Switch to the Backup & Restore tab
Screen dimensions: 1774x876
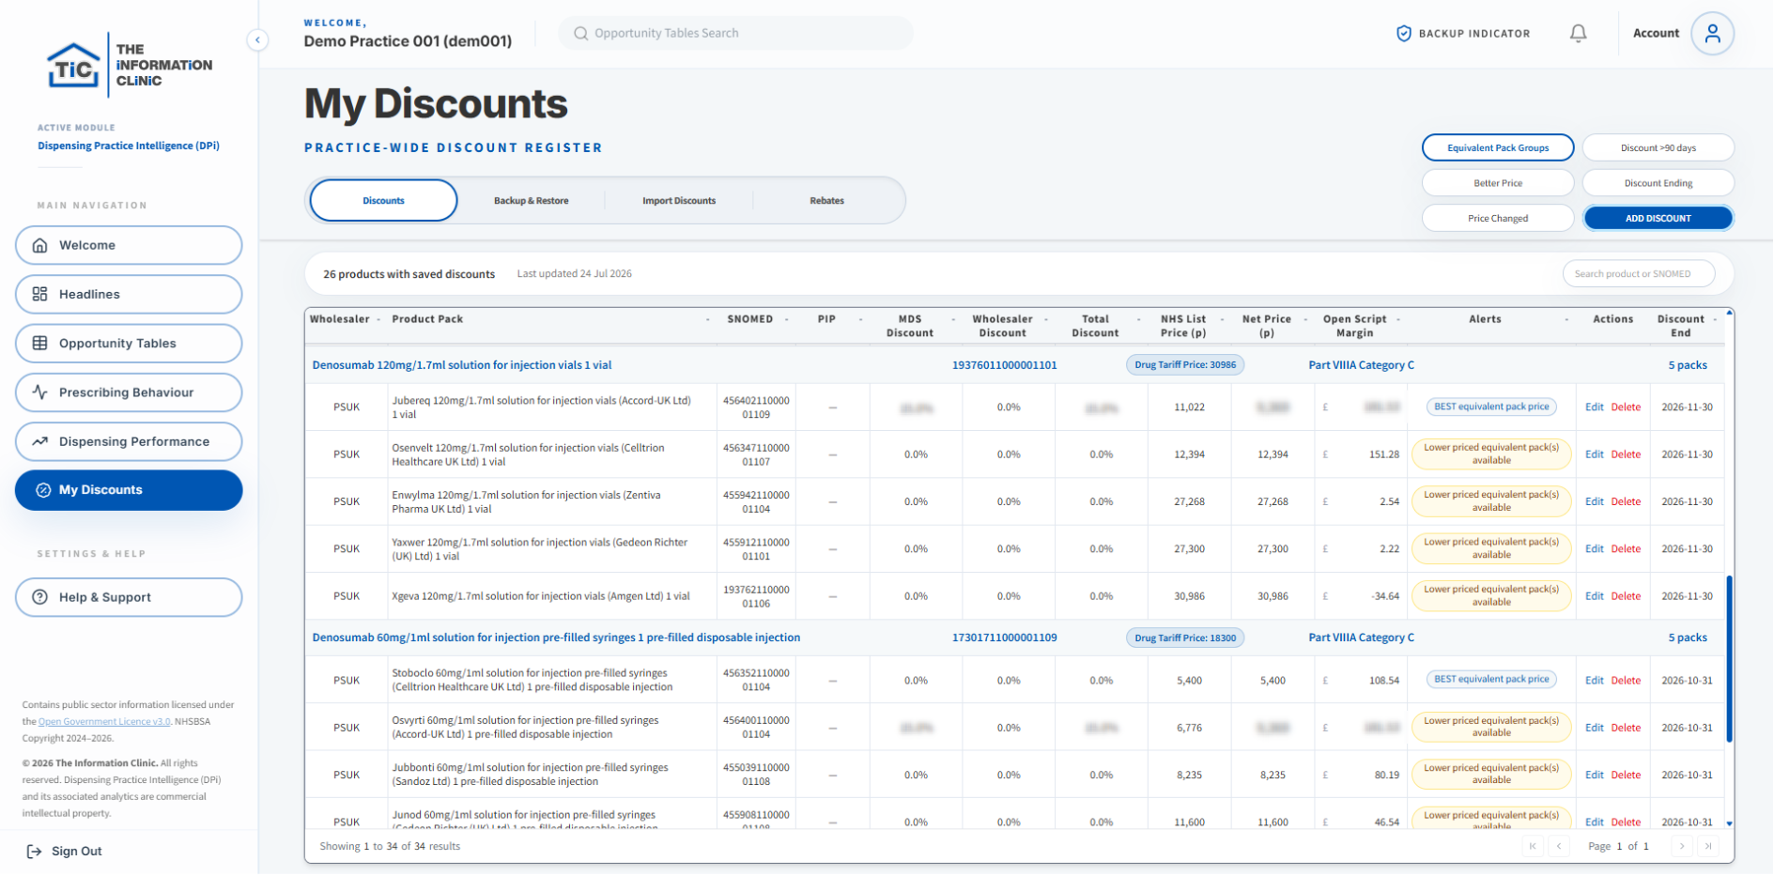(532, 200)
